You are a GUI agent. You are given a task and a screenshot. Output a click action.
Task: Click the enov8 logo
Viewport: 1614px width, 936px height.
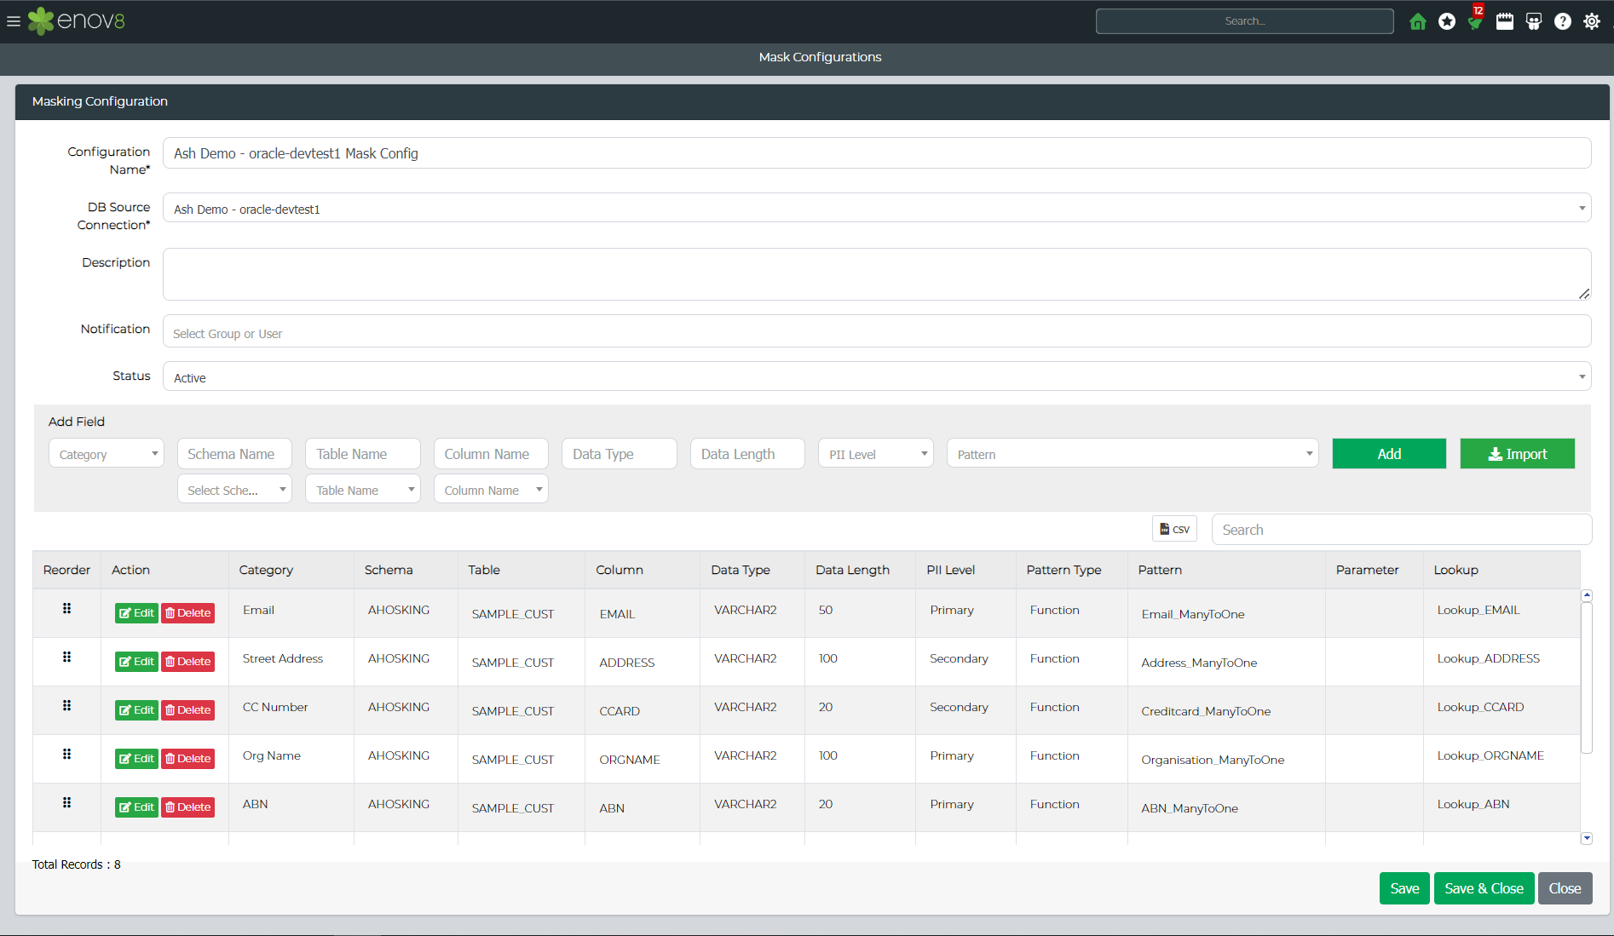(x=77, y=21)
